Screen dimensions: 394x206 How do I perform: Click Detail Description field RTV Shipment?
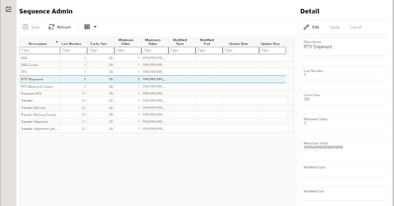[x=344, y=46]
